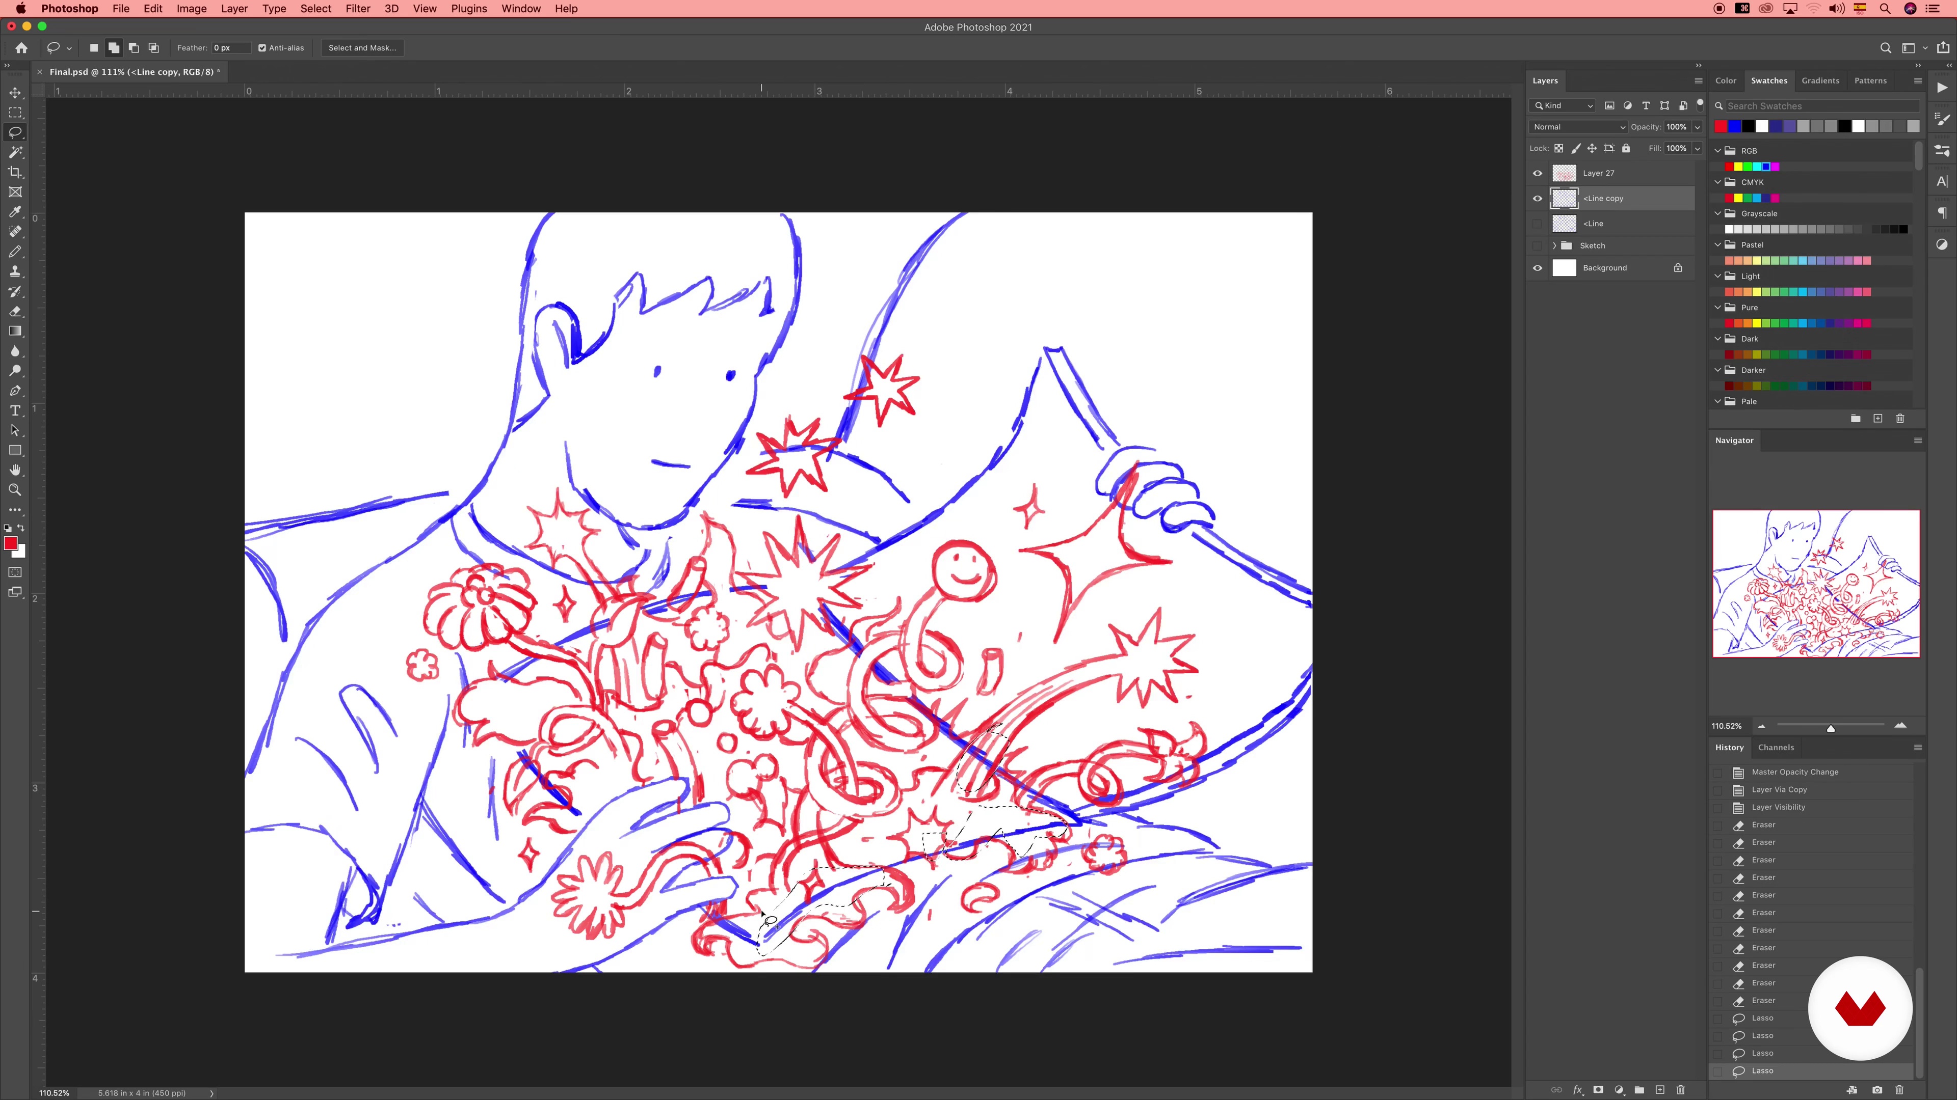
Task: Open the Filter menu
Action: click(x=358, y=8)
